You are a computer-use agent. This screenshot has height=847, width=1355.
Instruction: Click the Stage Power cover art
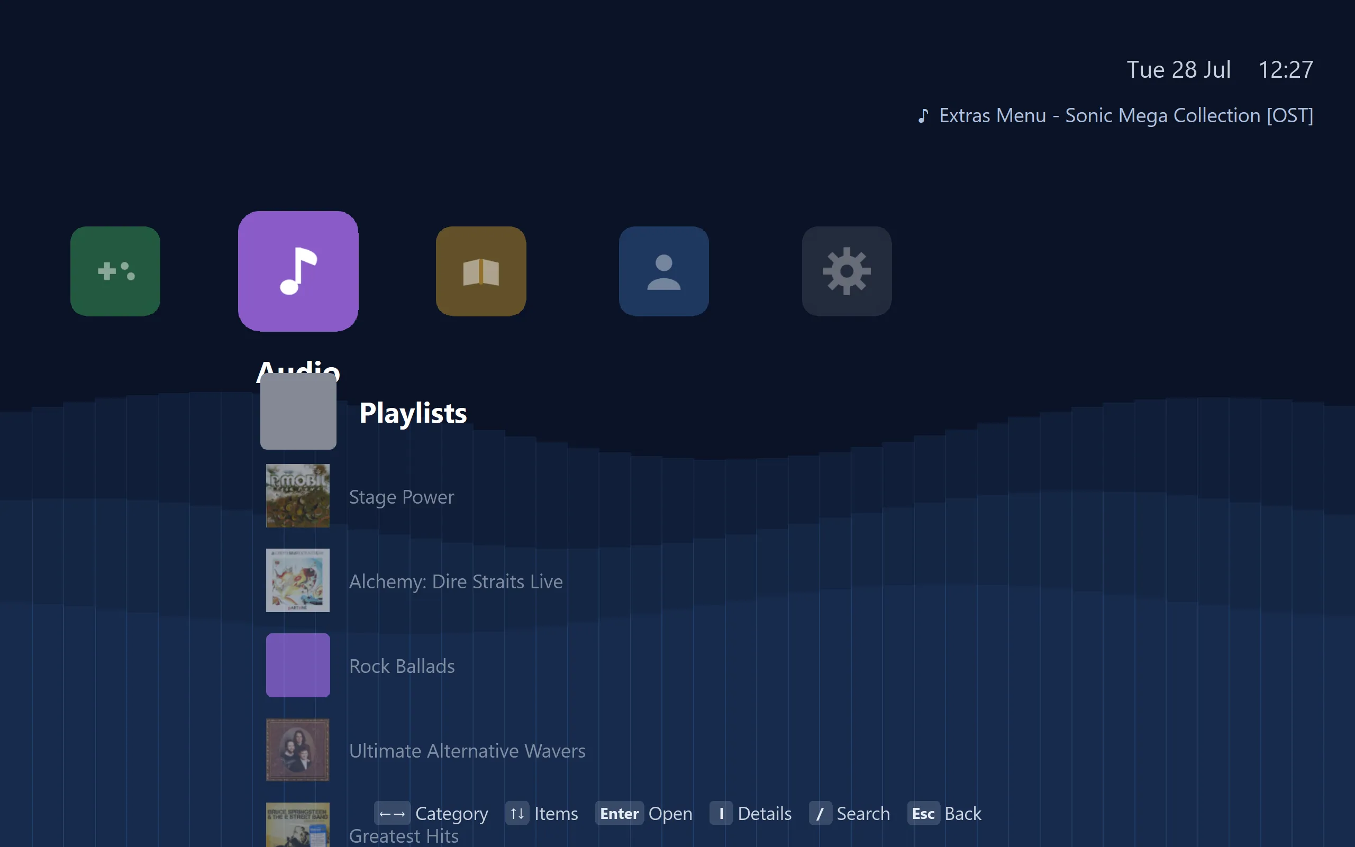[297, 495]
